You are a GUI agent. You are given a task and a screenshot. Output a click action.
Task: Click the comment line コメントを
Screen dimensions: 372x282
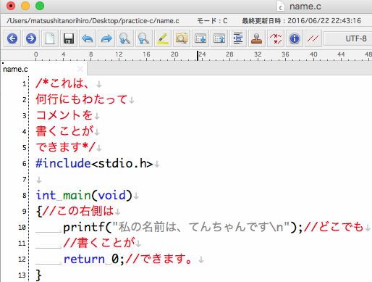pos(64,115)
